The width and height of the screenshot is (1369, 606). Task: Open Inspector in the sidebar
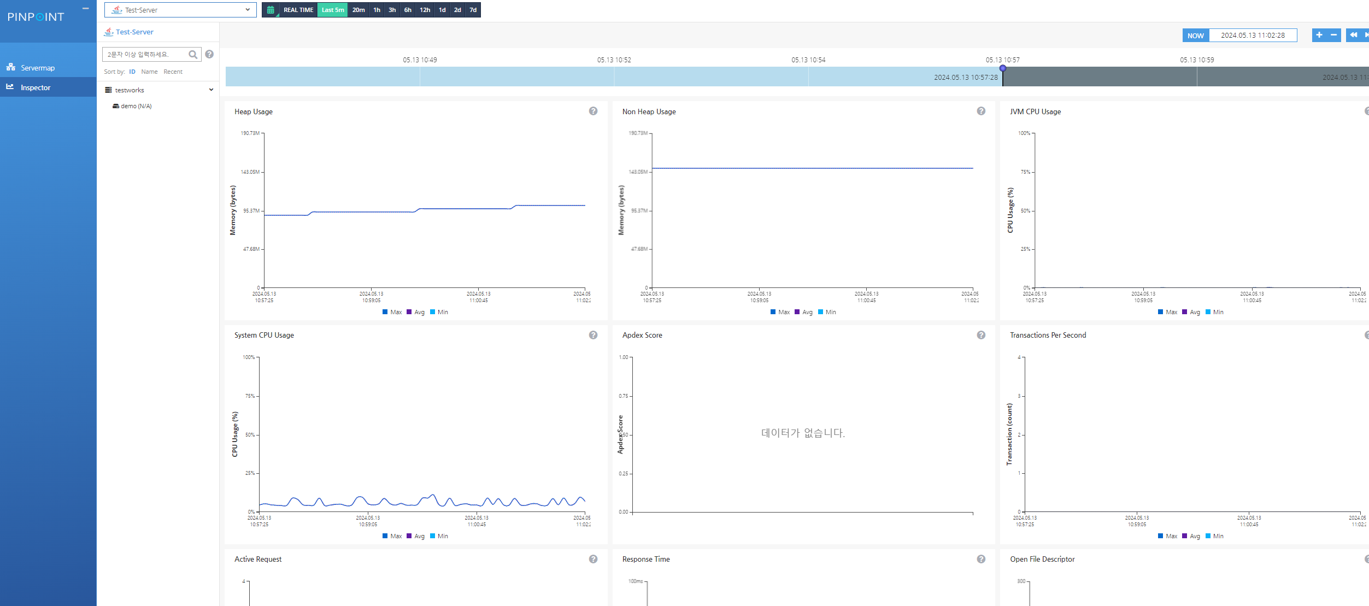[48, 87]
